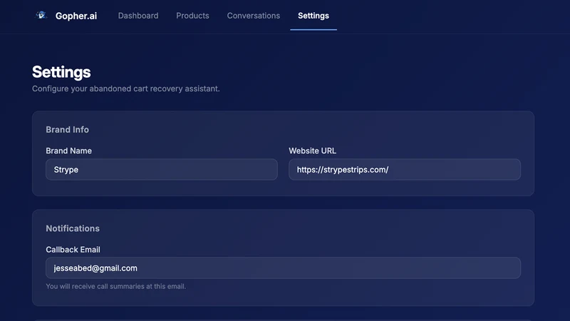
Task: Go to the Conversations tab
Action: pyautogui.click(x=254, y=16)
